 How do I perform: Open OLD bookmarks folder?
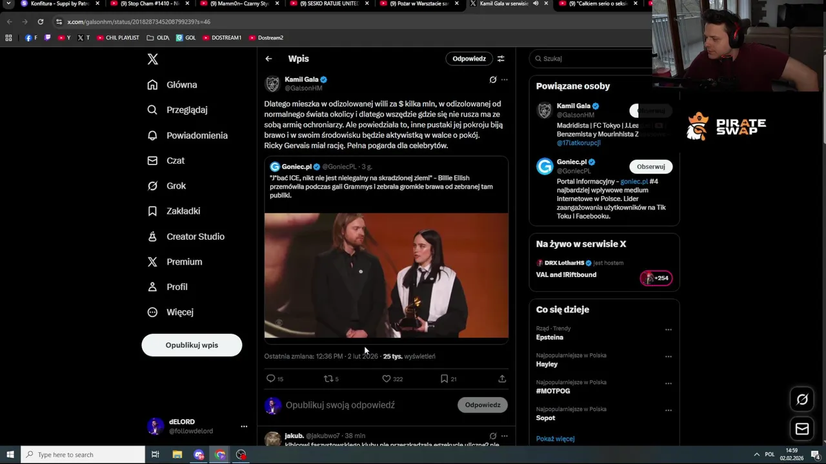coord(158,38)
